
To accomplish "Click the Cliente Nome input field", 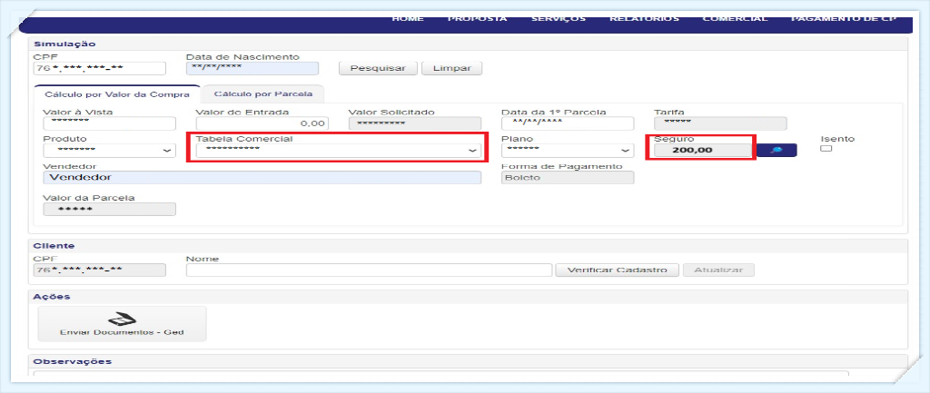I will pyautogui.click(x=369, y=270).
